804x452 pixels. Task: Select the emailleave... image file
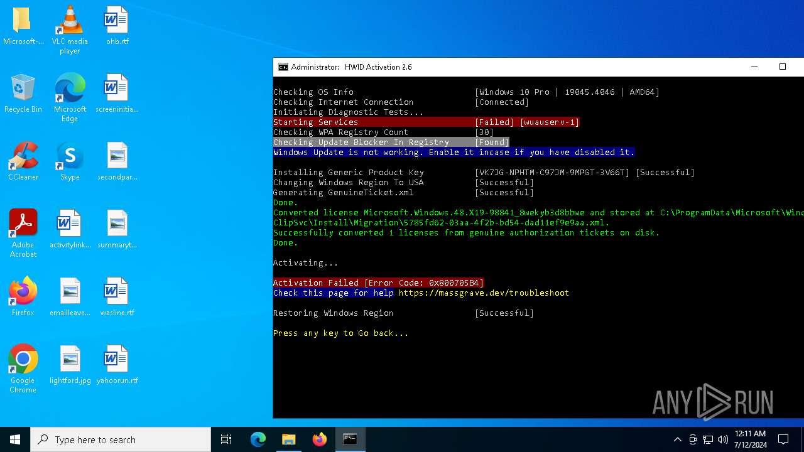[70, 298]
